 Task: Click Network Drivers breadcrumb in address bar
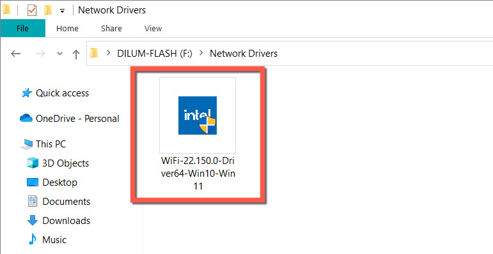click(x=244, y=54)
